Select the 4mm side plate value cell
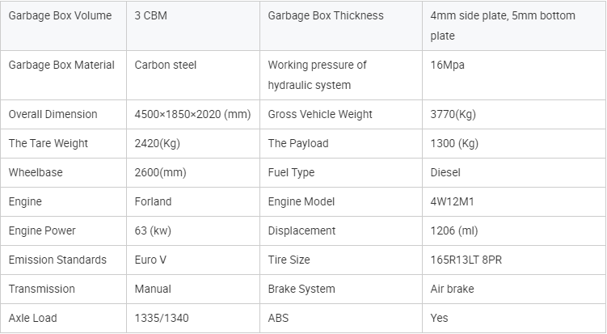The image size is (607, 334). coord(514,26)
